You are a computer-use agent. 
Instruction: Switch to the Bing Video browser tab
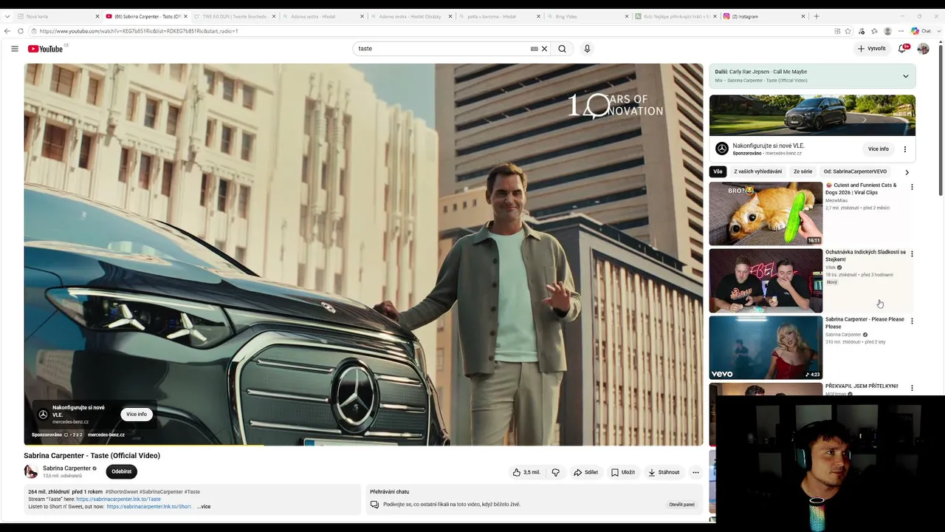click(587, 16)
